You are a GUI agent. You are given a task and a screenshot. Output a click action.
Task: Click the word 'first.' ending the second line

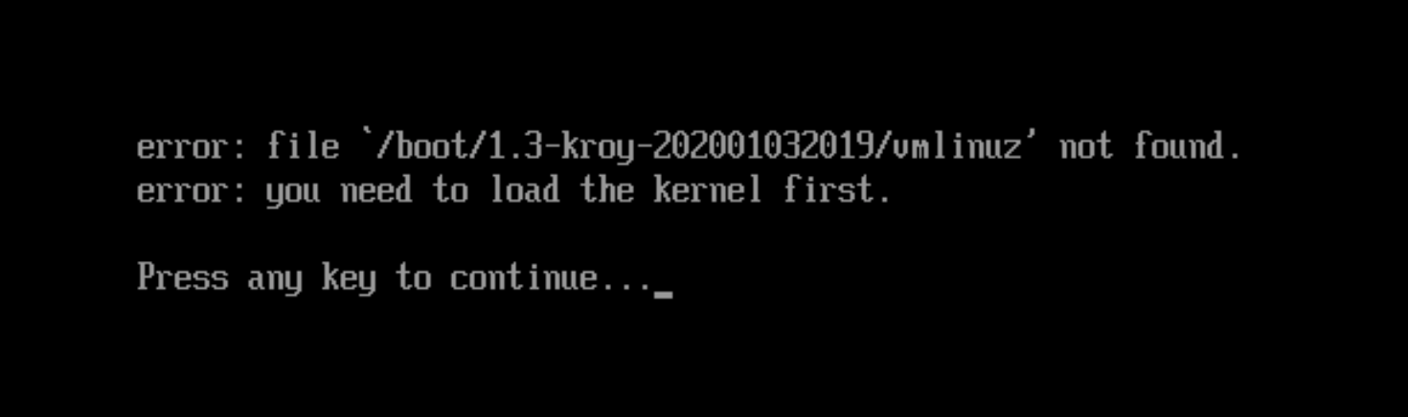[837, 189]
